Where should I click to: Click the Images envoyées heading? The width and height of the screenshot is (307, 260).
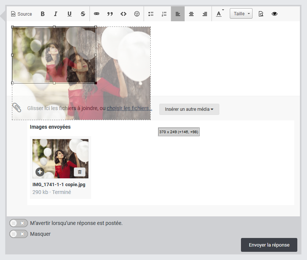coord(50,127)
